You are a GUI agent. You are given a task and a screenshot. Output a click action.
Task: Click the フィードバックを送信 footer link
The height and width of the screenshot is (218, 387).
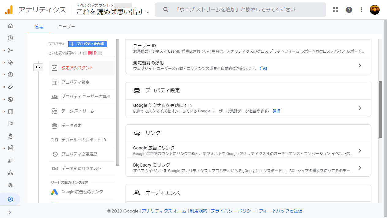[x=280, y=211]
